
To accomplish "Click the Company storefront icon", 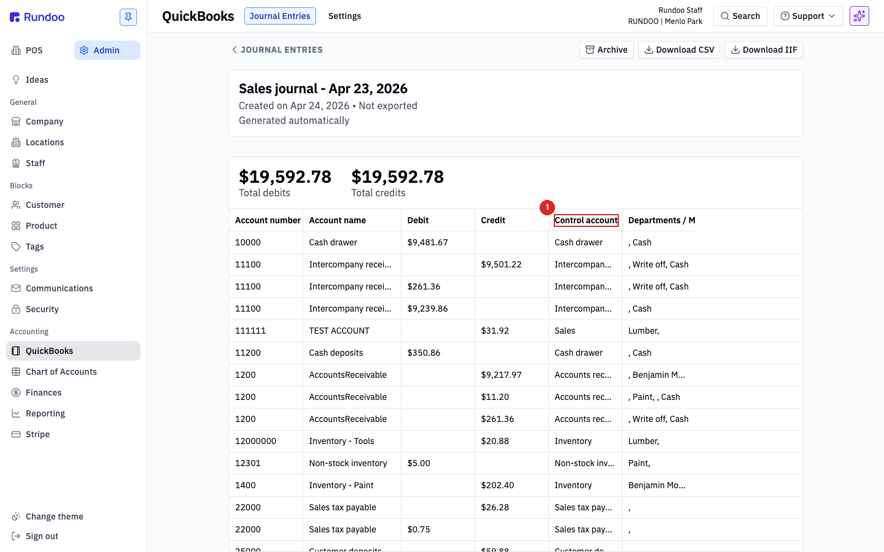I will (x=16, y=121).
